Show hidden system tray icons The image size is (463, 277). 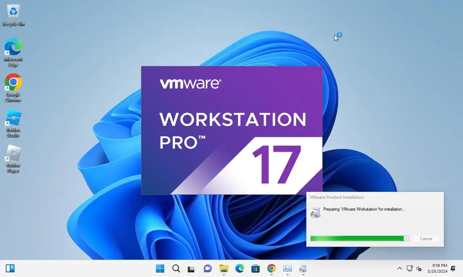[x=399, y=268]
